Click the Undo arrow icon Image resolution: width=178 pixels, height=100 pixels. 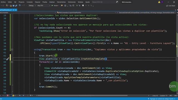click(20, 6)
